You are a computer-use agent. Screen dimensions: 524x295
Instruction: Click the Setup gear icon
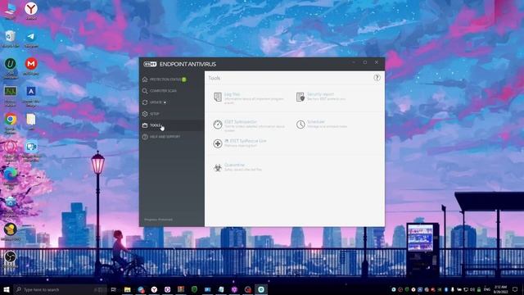coord(145,114)
